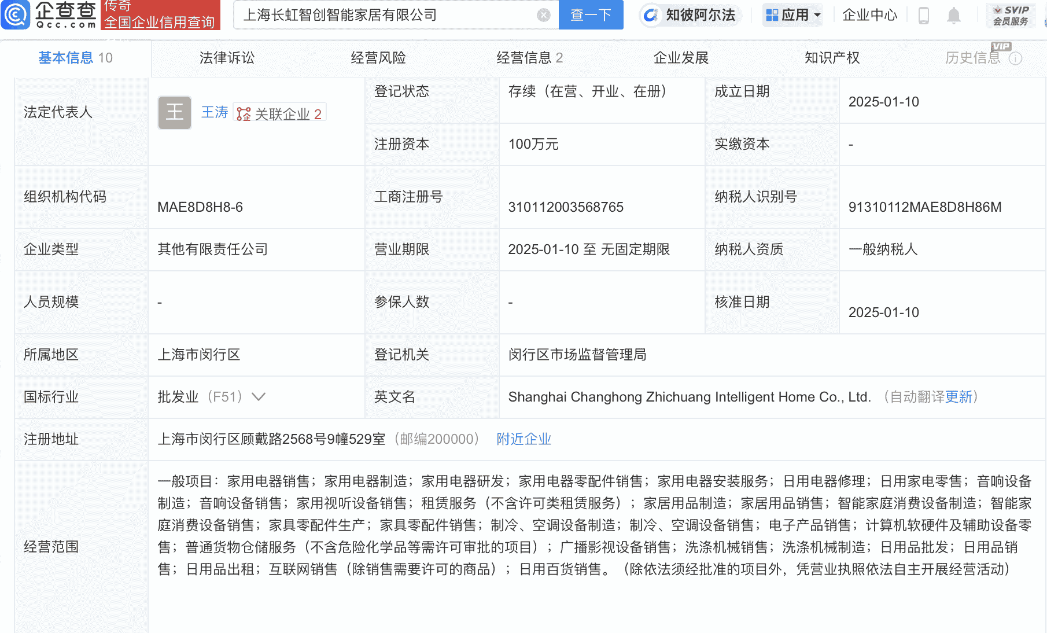Clear the search box text
The image size is (1047, 633).
543,15
